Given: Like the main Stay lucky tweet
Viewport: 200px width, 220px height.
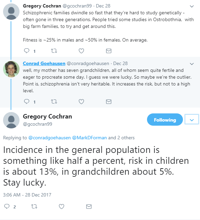Looking at the screenshot, I should [x=62, y=206].
